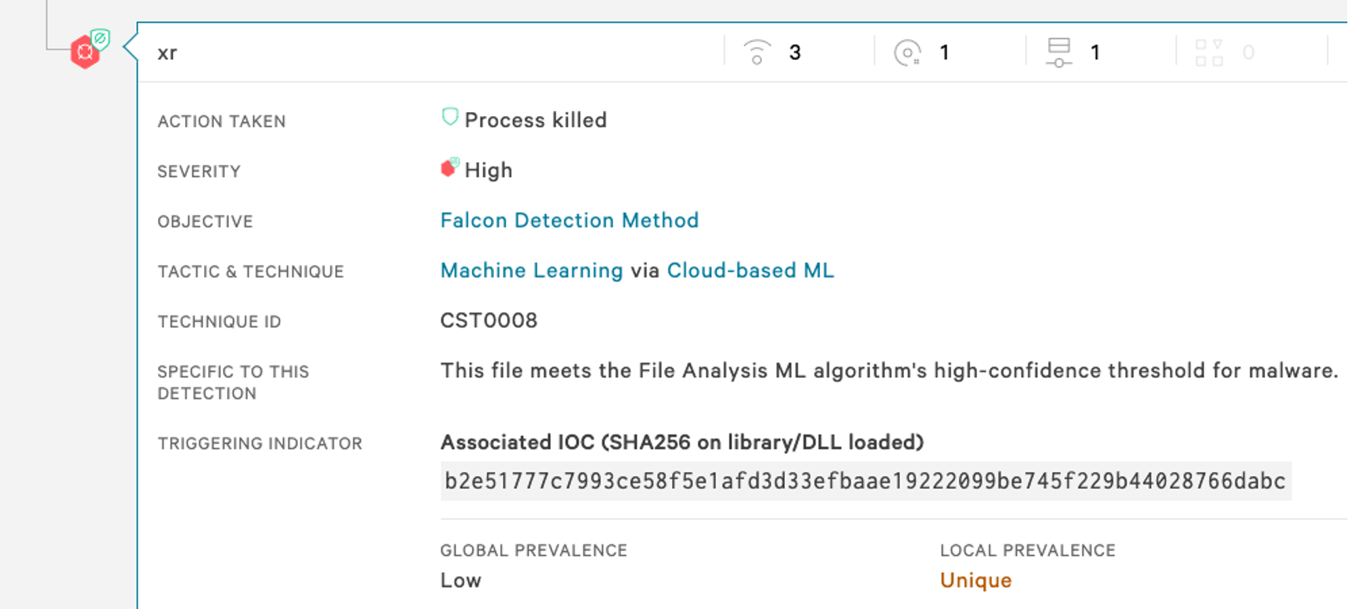Click the Unique local prevalence value
Image resolution: width=1348 pixels, height=609 pixels.
976,580
